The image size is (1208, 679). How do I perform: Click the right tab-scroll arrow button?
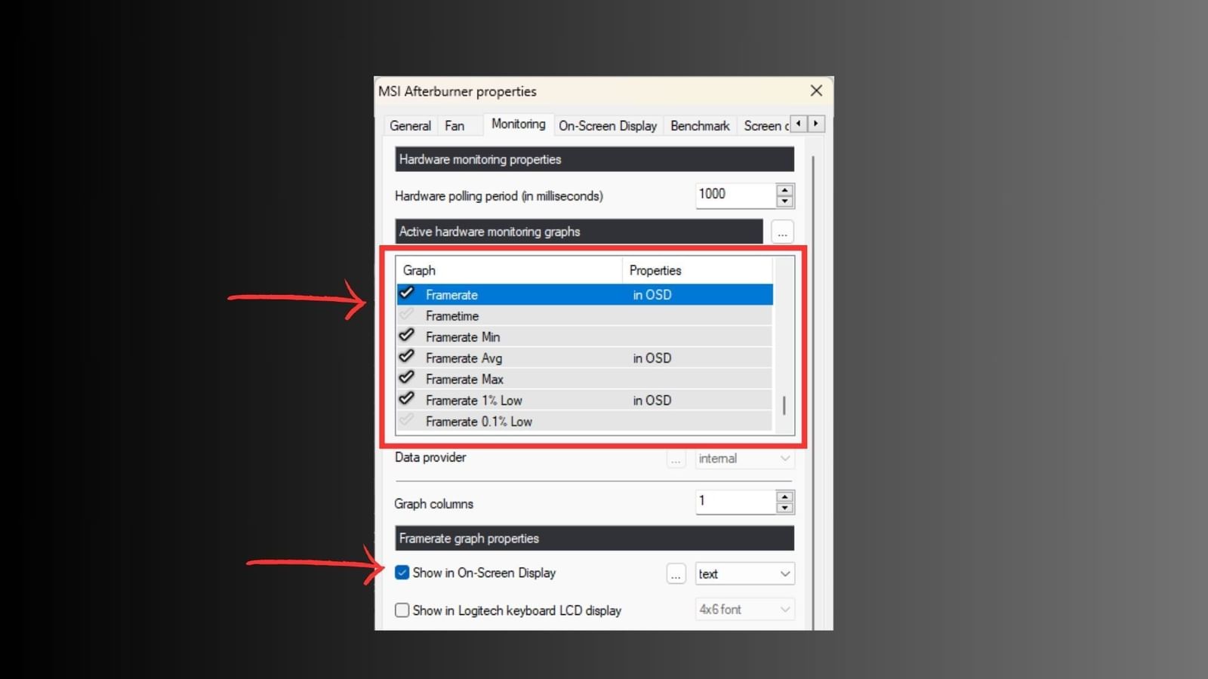point(815,123)
